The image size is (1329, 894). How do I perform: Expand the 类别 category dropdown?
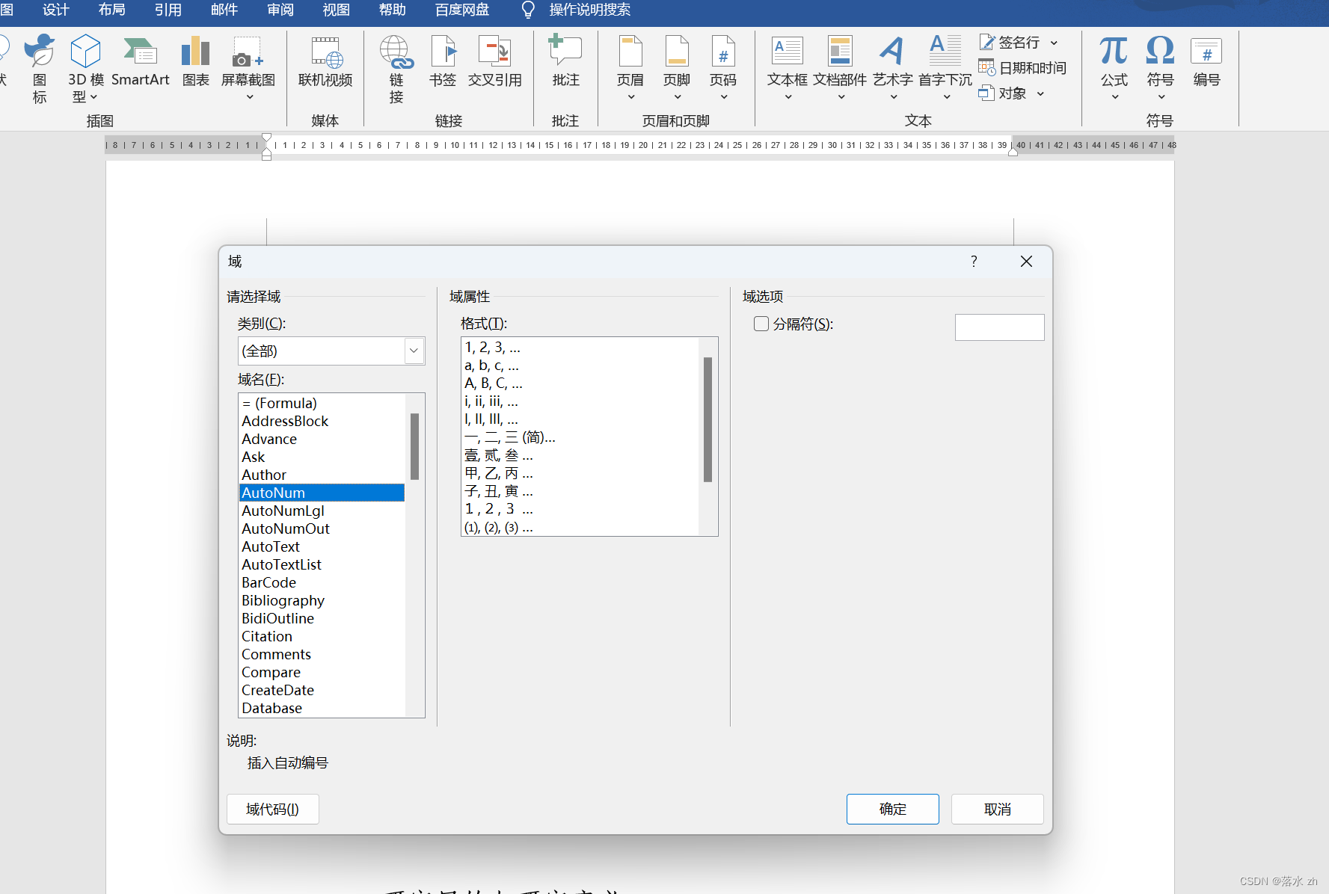coord(414,351)
